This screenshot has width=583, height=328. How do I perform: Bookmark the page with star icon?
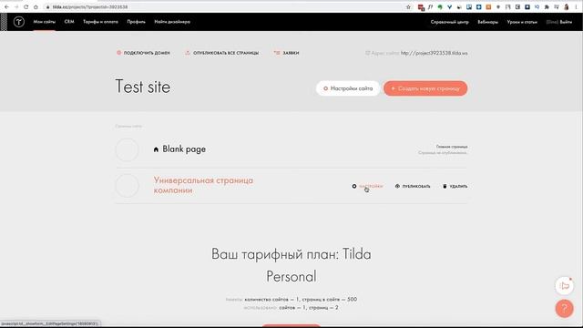pos(408,7)
